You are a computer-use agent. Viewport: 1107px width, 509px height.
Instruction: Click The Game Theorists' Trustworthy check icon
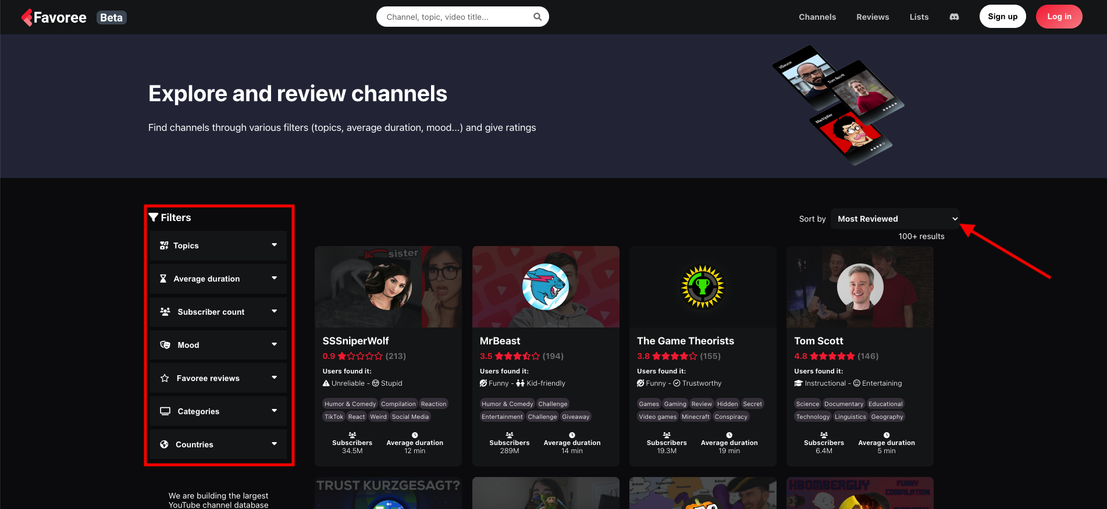(x=677, y=383)
